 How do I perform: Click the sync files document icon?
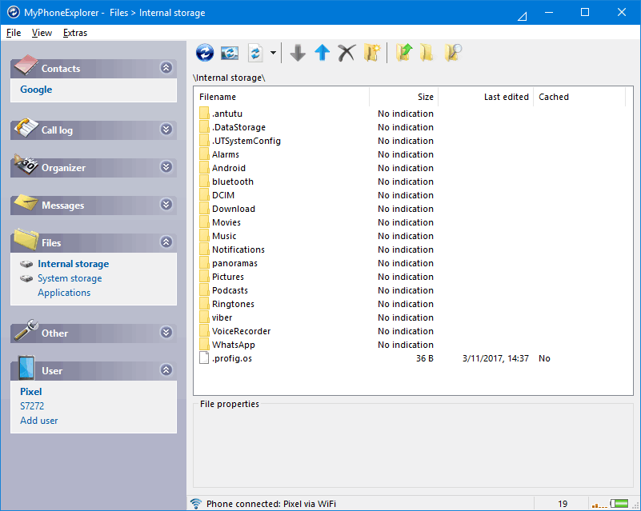pyautogui.click(x=255, y=53)
